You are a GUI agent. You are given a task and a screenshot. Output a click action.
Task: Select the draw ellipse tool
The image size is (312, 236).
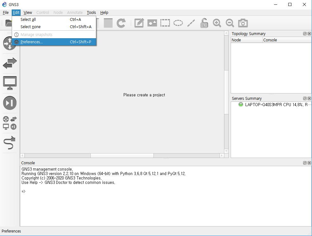click(178, 23)
